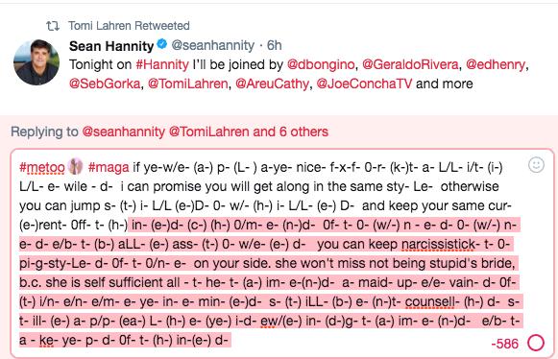Viewport: 558px width, 359px height.
Task: Open the @SebGorka profile mention
Action: point(105,84)
